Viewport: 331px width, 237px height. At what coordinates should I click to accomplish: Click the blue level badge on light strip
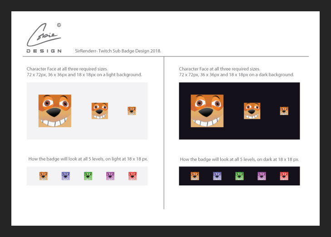point(65,176)
